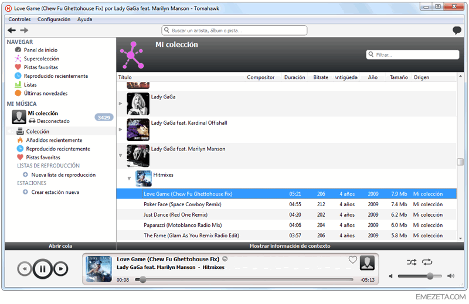
Task: Go back with the left arrow button
Action: point(12,30)
